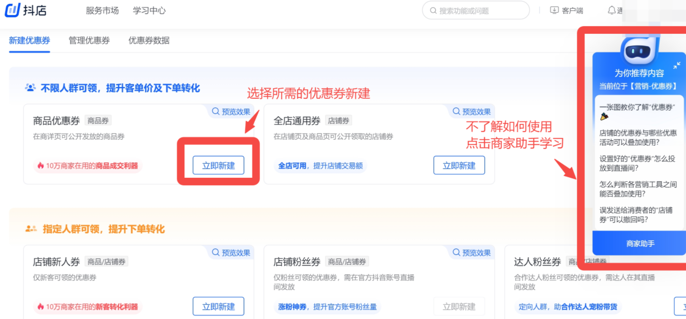The height and width of the screenshot is (319, 686).
Task: Click 预览效果 on 商品优惠券 card
Action: coord(231,112)
